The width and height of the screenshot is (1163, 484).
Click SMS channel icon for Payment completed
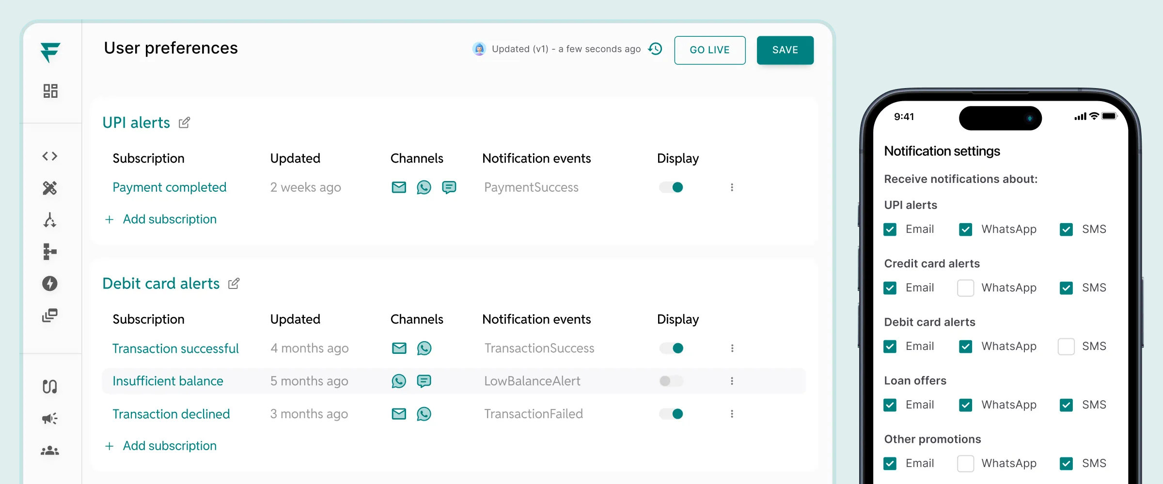coord(449,187)
